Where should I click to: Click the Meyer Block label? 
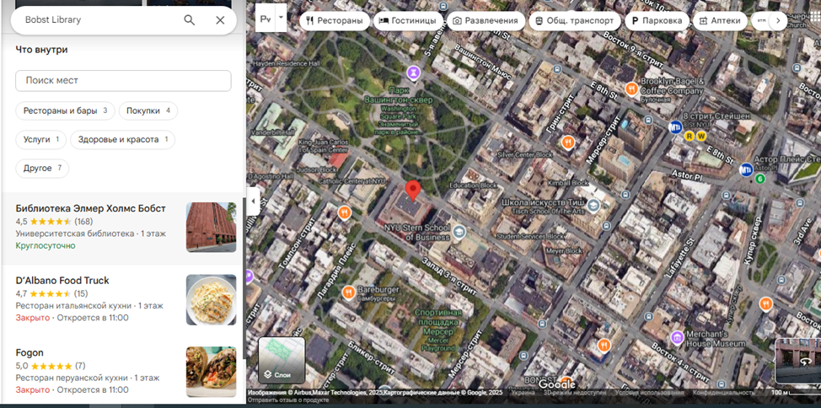tap(564, 251)
